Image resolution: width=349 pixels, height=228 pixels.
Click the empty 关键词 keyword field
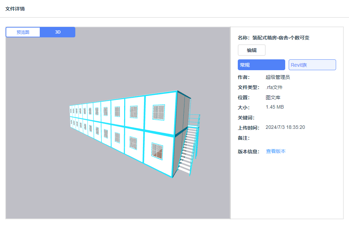279,117
